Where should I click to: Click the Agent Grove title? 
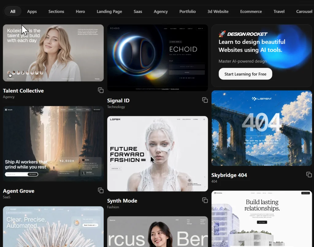click(19, 191)
